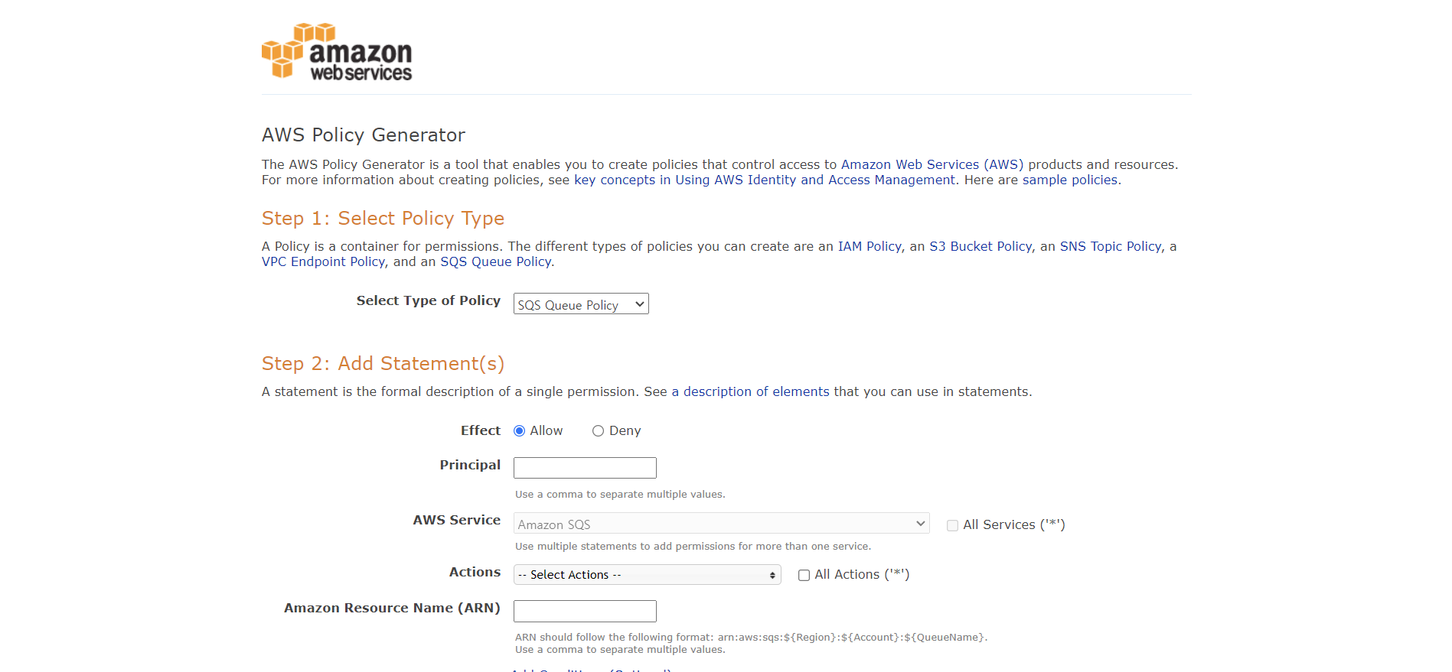This screenshot has height=672, width=1452.
Task: Open the Select Actions dropdown
Action: tap(647, 574)
